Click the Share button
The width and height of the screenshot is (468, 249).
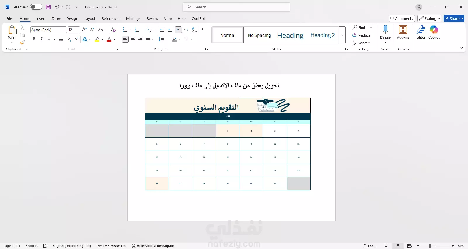click(454, 18)
